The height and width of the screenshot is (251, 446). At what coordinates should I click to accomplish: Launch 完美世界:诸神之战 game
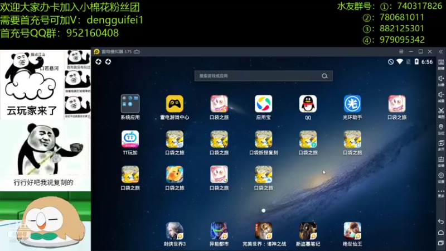(263, 231)
